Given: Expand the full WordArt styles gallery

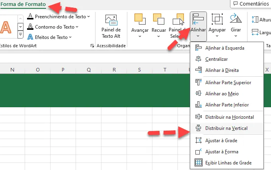Looking at the screenshot, I should point(20,34).
